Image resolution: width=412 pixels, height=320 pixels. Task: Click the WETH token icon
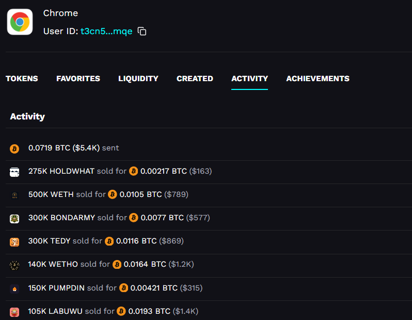[x=14, y=195]
